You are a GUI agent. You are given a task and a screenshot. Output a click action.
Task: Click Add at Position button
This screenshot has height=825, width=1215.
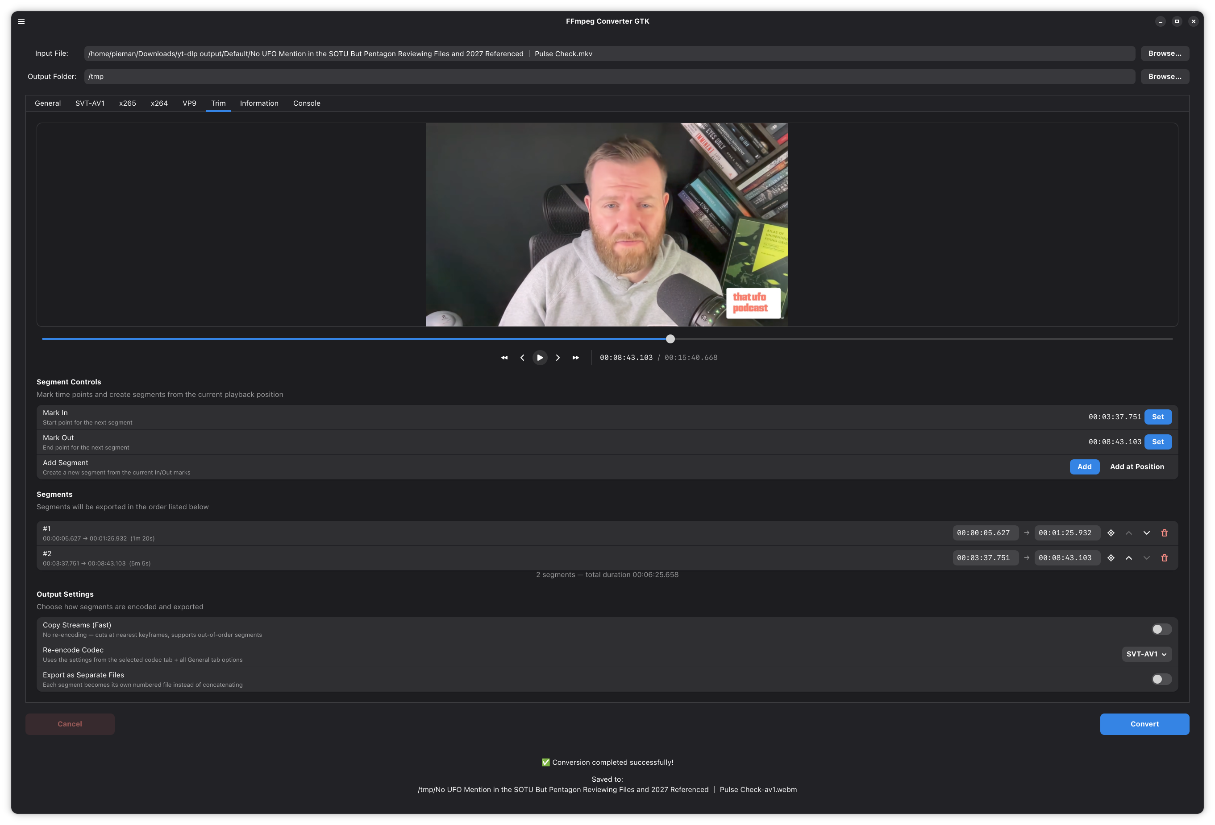coord(1136,467)
